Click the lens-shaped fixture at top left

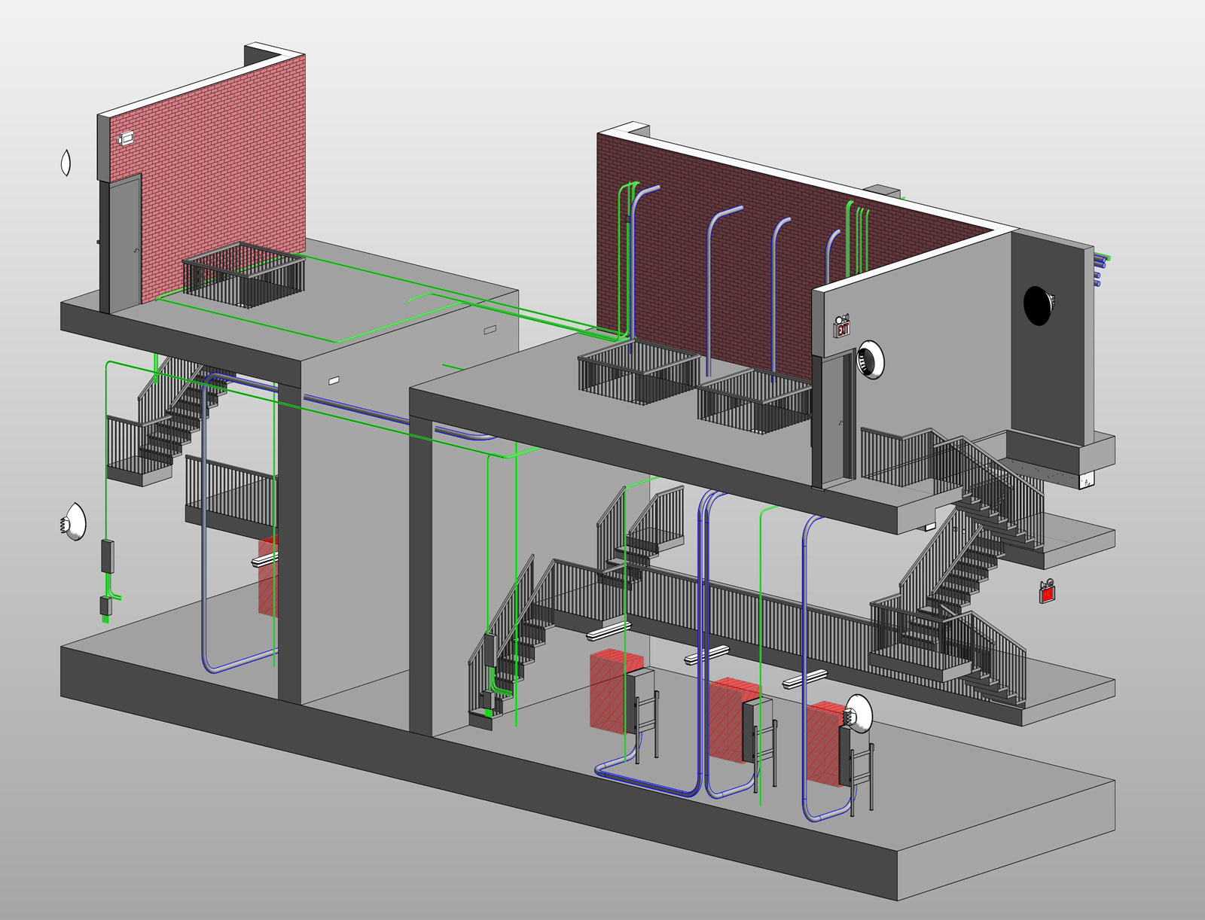click(66, 162)
